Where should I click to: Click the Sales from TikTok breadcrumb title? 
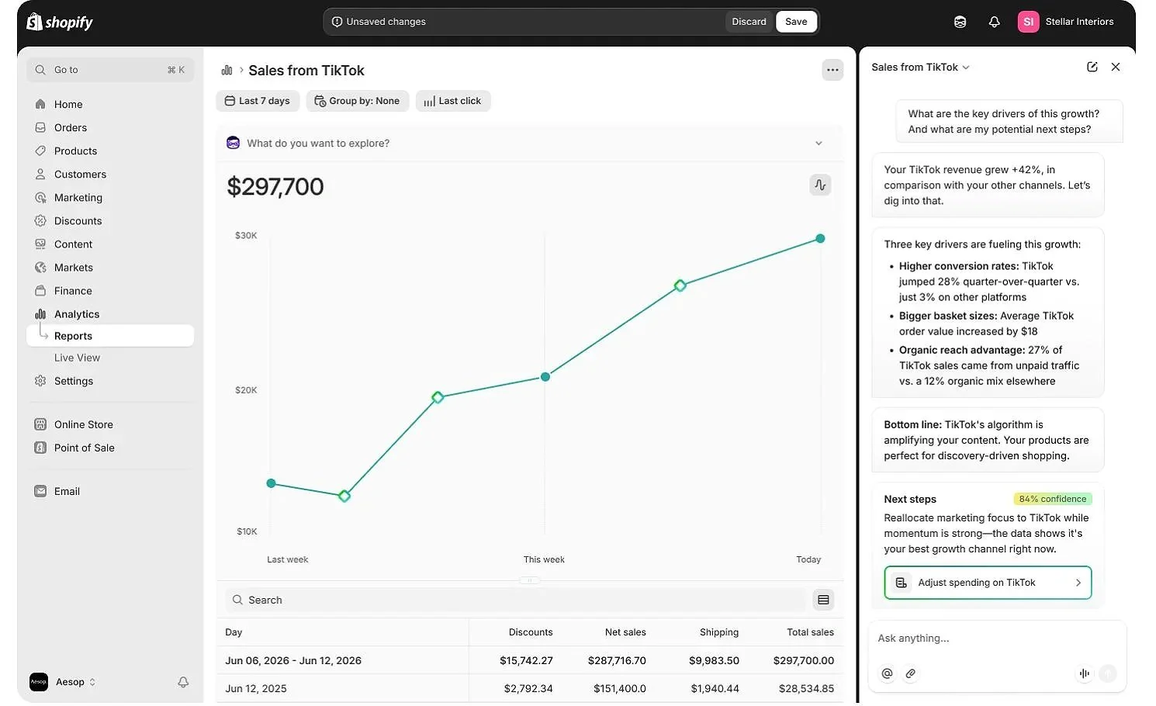(306, 71)
